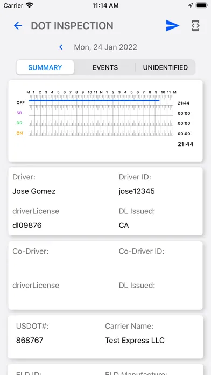211x375 pixels.
Task: Tap the 11:14 AM clock in status bar
Action: (105, 5)
